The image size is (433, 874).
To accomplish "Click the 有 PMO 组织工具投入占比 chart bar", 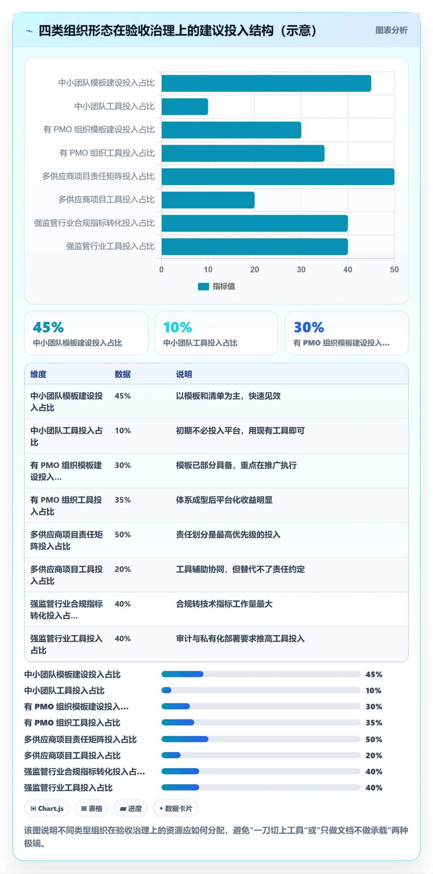I will (x=243, y=153).
